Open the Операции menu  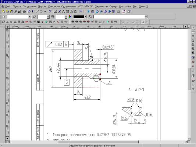click(x=54, y=6)
